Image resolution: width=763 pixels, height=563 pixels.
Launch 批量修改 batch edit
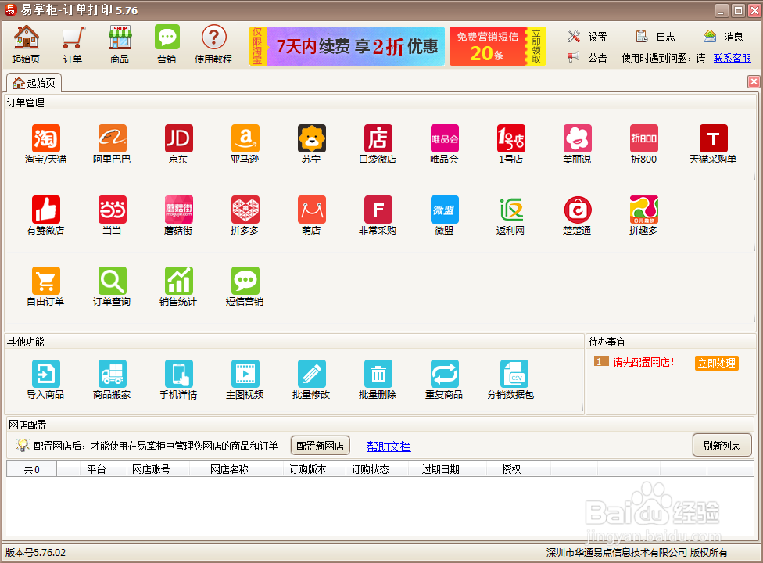311,379
